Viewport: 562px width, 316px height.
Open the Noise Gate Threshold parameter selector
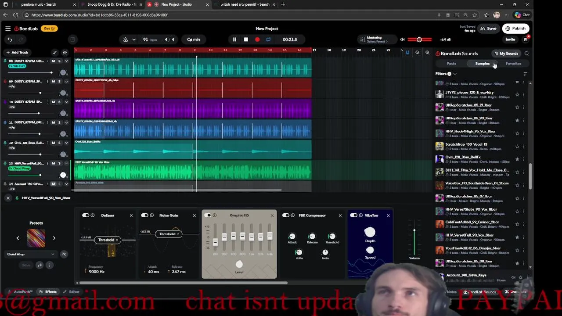click(x=169, y=234)
